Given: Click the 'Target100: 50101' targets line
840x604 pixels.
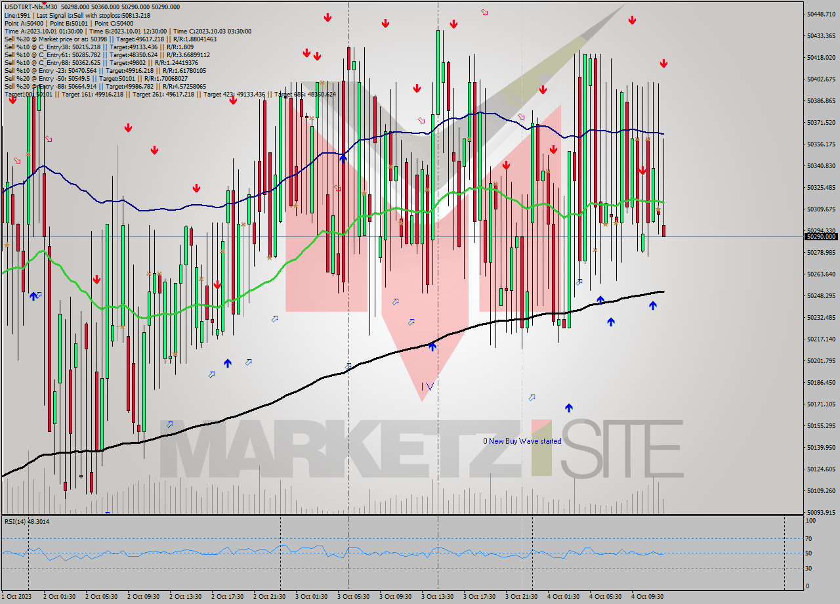Looking at the screenshot, I should coord(170,94).
